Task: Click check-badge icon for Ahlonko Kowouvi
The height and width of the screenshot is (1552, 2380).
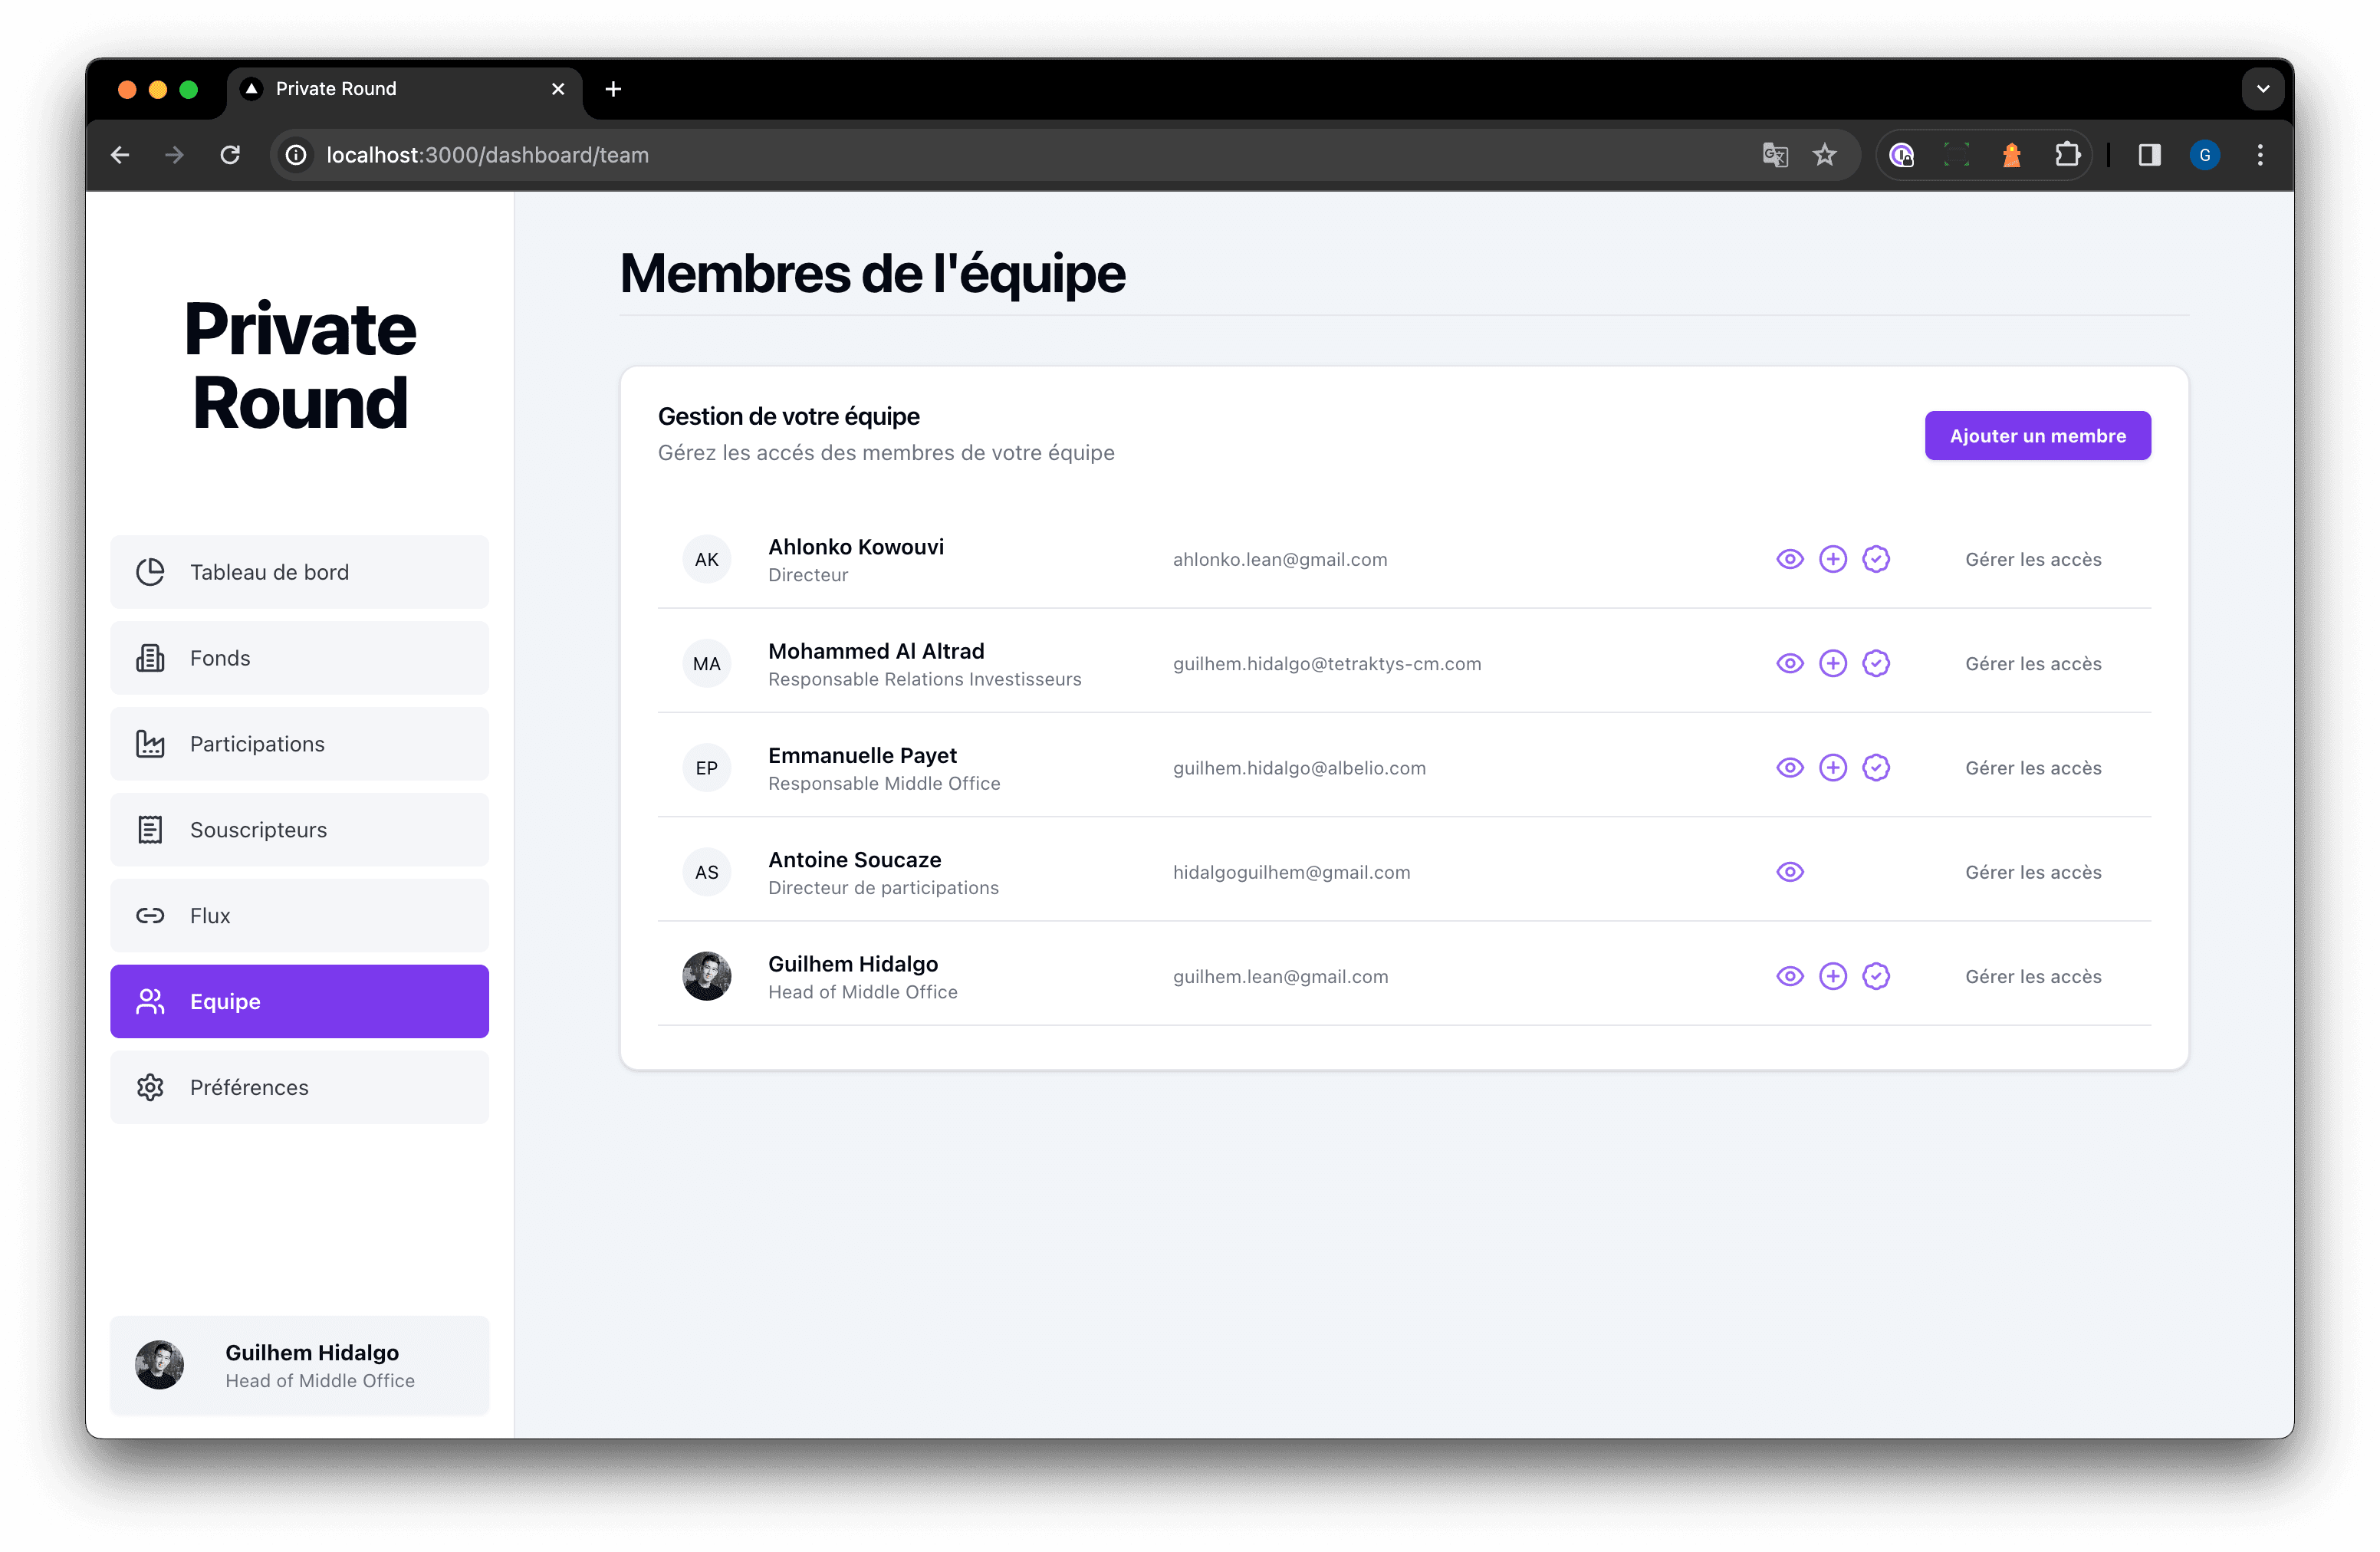Action: point(1876,559)
